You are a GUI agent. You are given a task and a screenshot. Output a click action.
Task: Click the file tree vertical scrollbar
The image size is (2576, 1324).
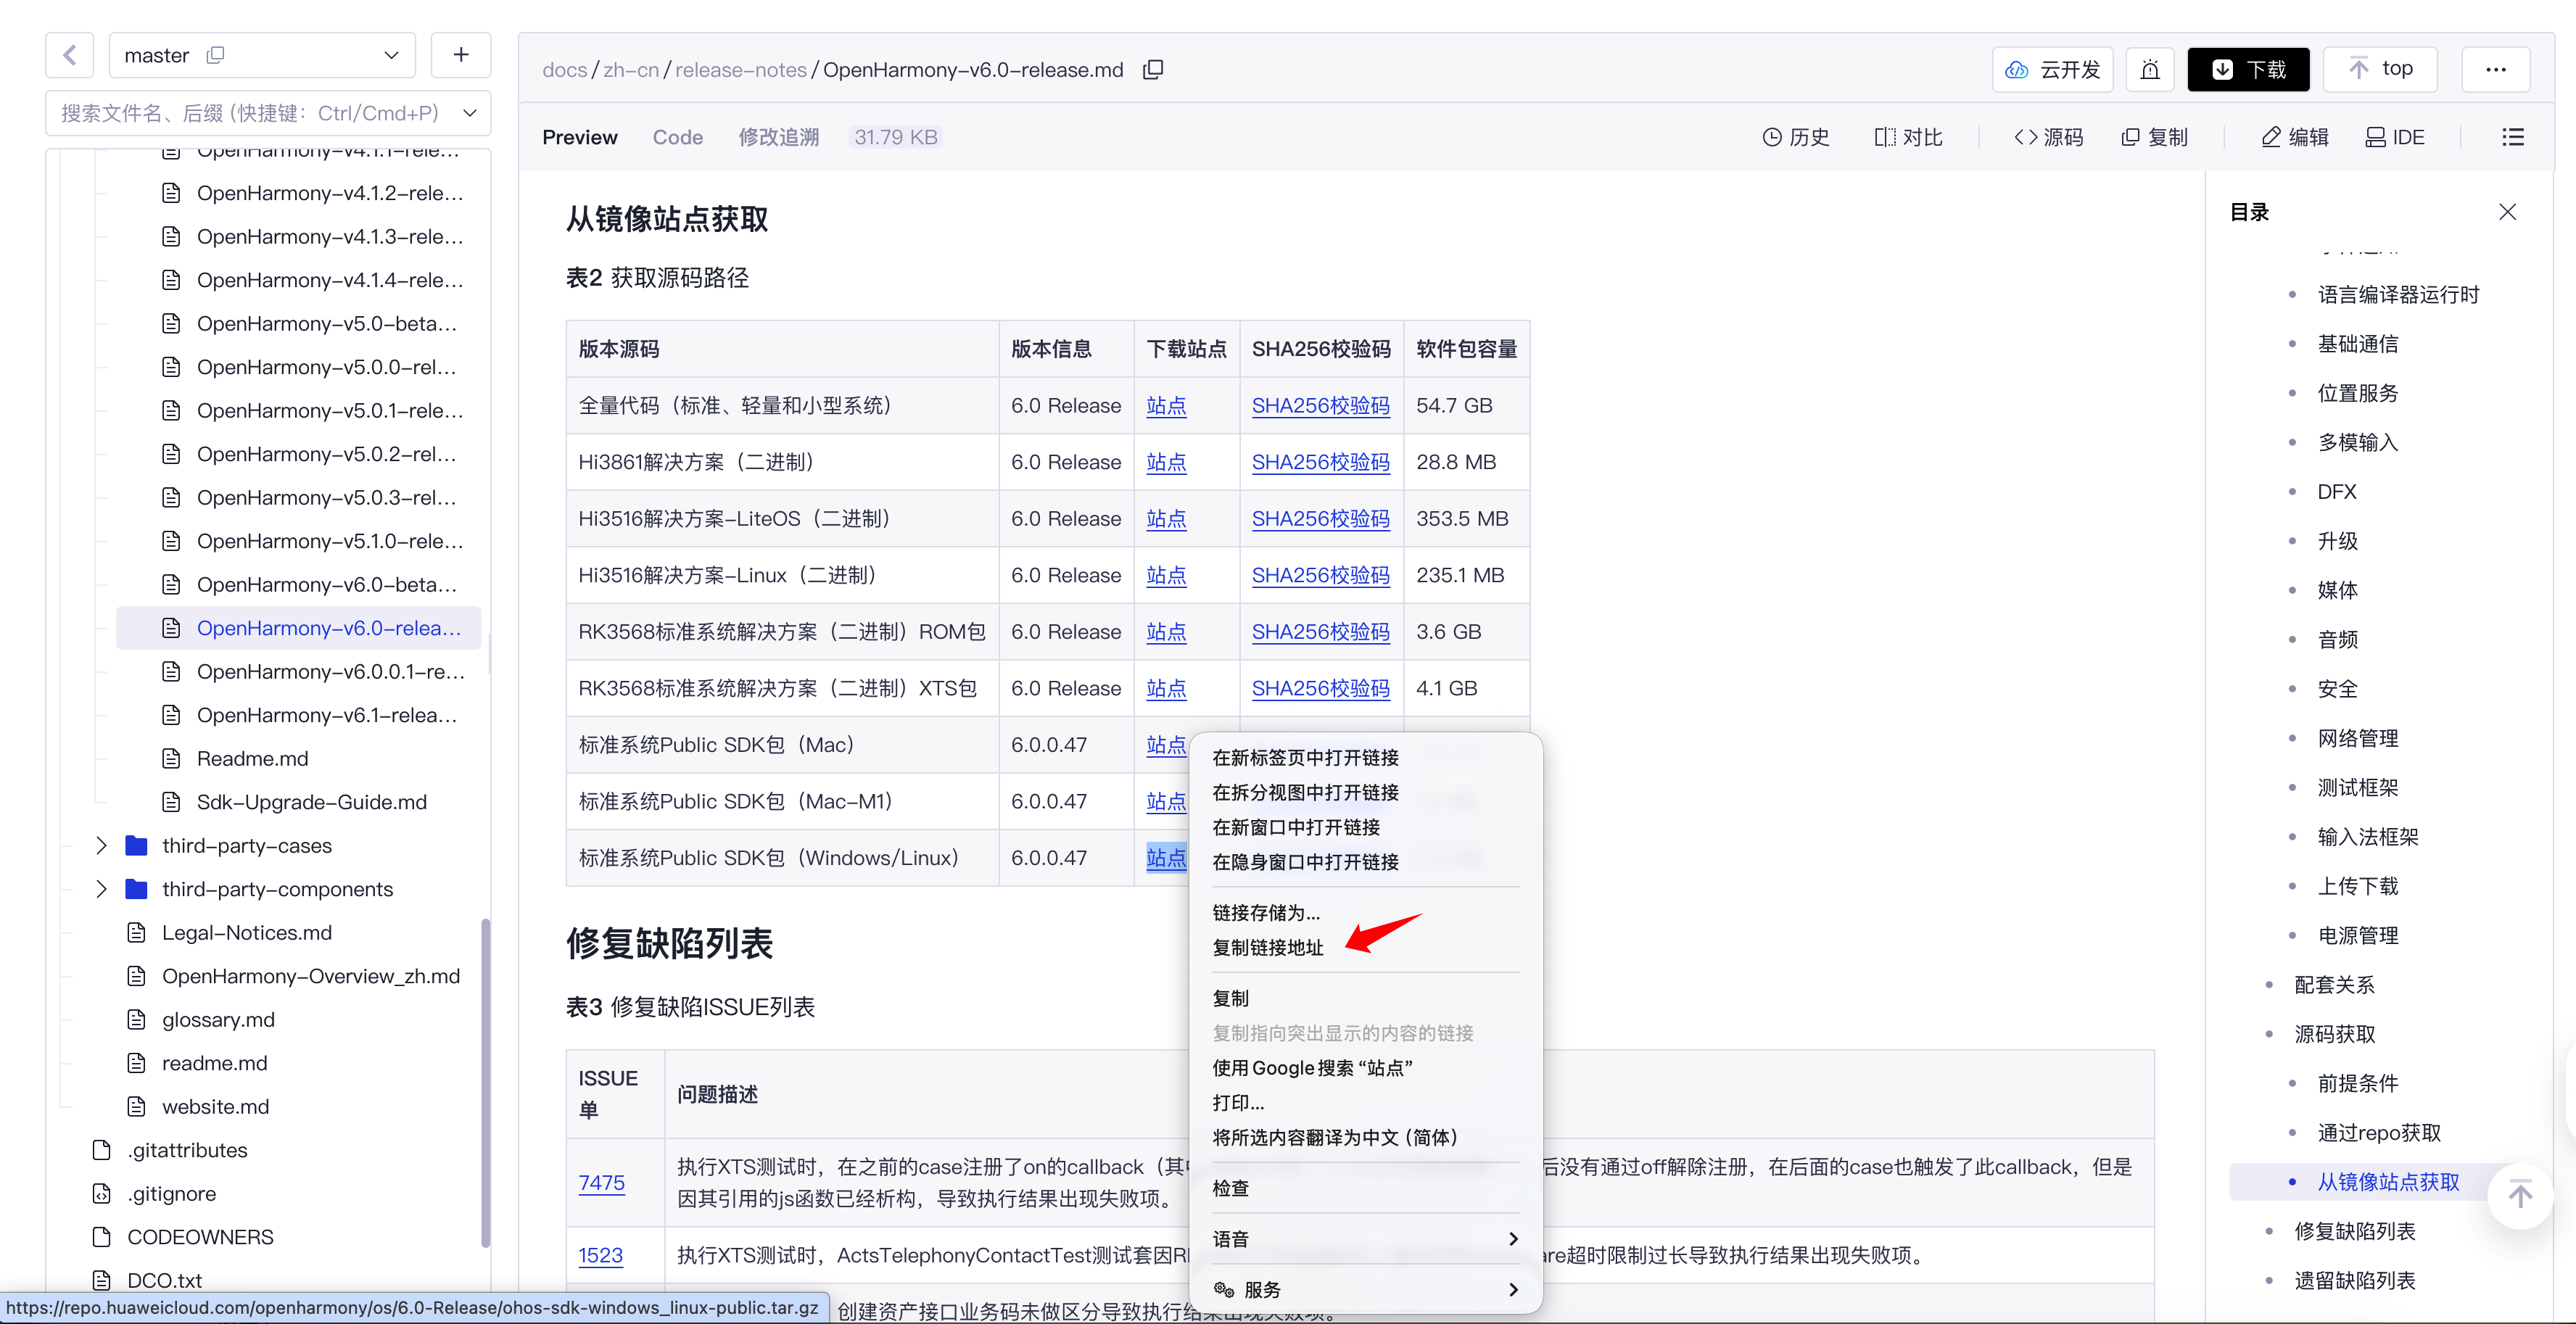[x=486, y=1083]
